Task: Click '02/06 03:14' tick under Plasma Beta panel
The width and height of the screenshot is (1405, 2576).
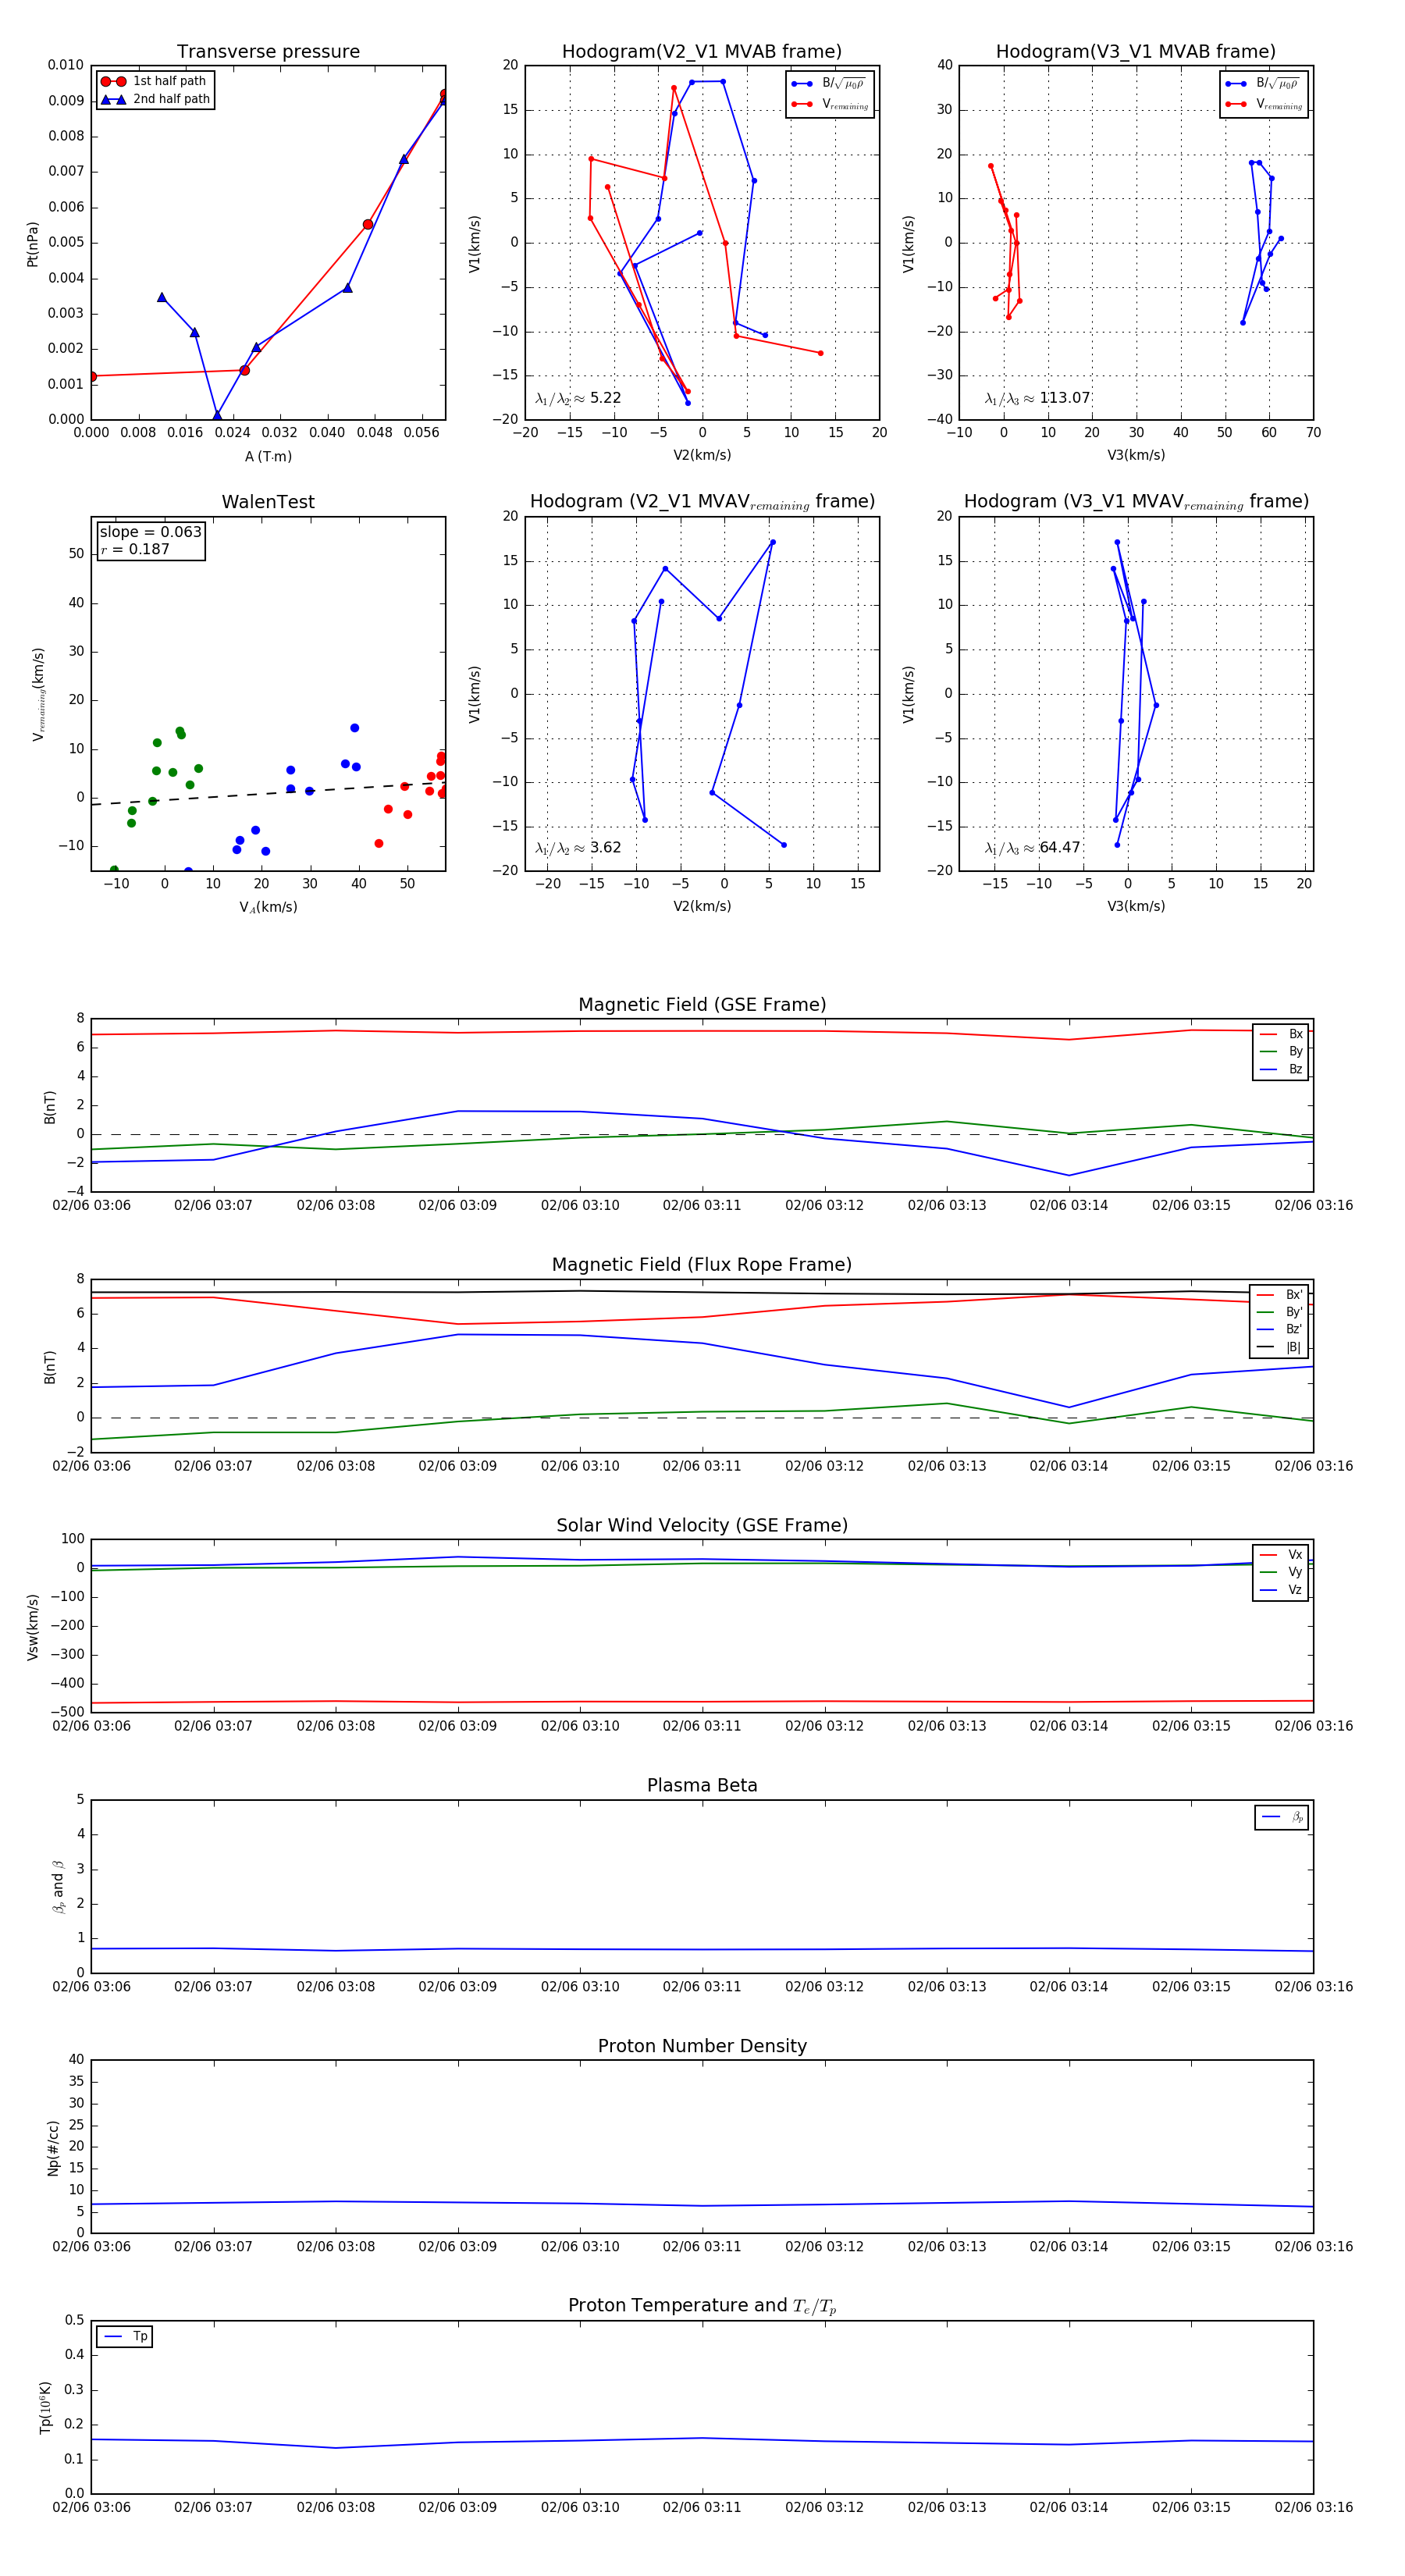Action: click(1069, 1987)
